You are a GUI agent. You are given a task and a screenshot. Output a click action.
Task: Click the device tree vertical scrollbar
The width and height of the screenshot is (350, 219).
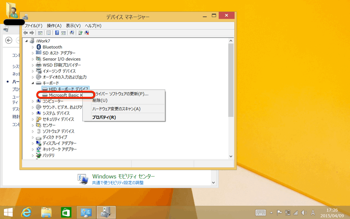231,79
